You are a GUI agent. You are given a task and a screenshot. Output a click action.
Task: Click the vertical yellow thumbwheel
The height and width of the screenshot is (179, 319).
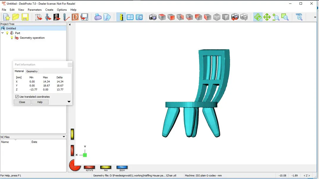(x=72, y=134)
